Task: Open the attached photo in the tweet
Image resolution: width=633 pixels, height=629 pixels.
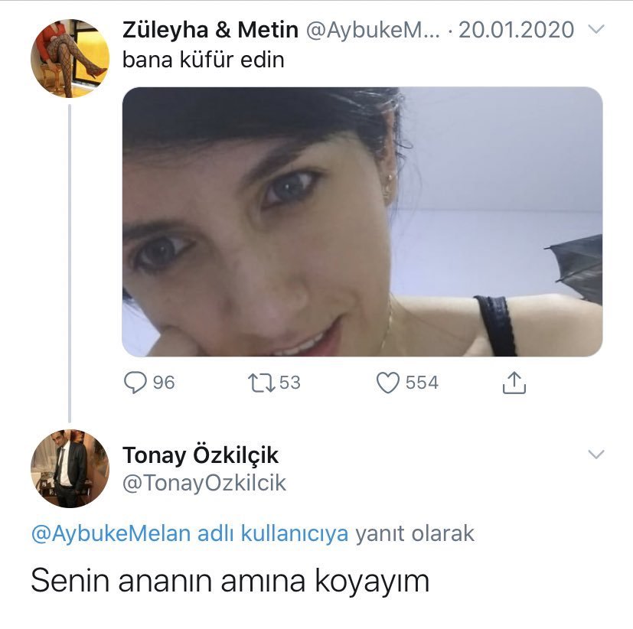Action: [x=362, y=222]
